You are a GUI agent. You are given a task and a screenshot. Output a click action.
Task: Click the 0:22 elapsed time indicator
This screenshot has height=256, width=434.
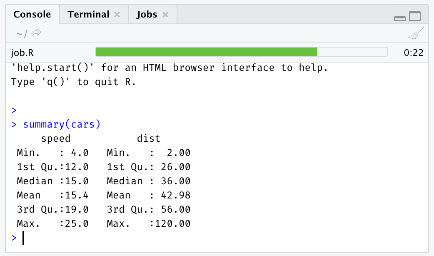tap(413, 53)
